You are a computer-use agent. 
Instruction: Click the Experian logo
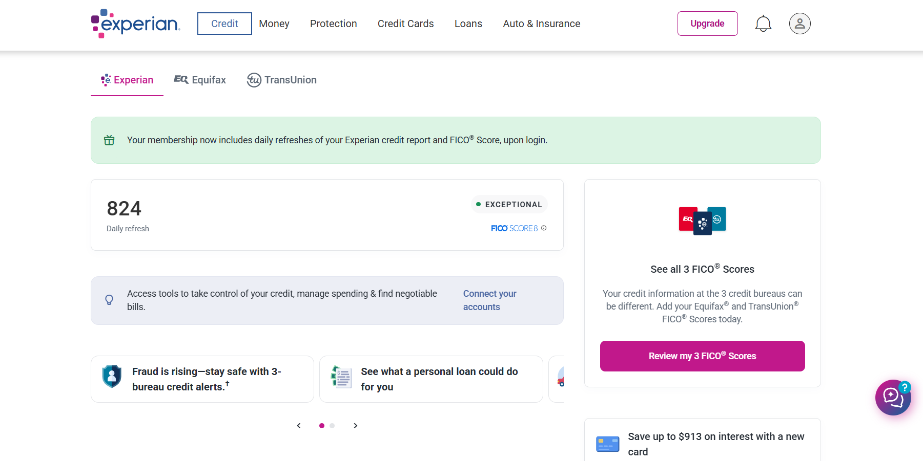(136, 24)
